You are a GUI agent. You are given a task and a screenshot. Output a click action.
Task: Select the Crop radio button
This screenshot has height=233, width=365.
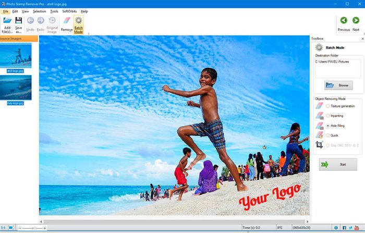(328, 145)
